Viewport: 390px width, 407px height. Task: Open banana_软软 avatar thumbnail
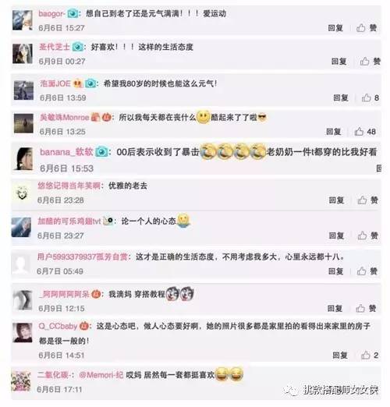[x=23, y=158]
